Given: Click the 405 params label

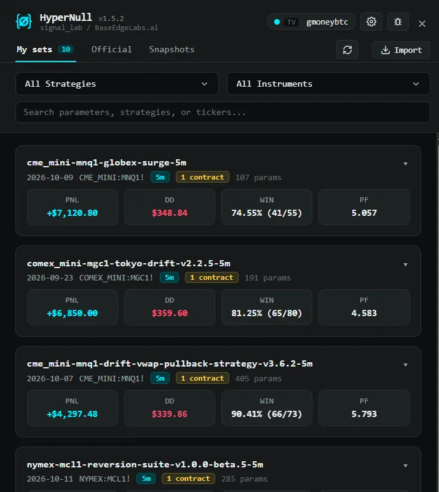Looking at the screenshot, I should 258,379.
